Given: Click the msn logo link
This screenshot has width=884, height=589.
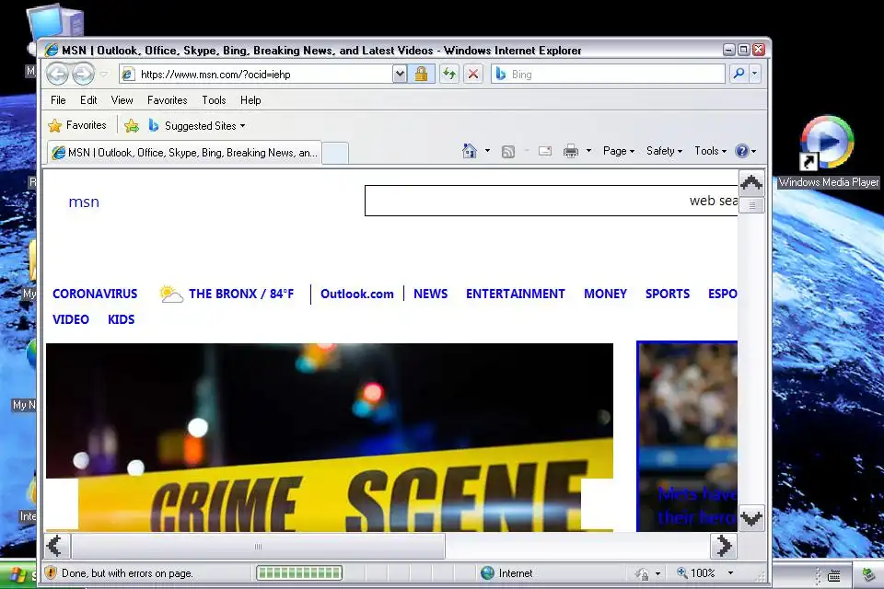Looking at the screenshot, I should (x=84, y=202).
